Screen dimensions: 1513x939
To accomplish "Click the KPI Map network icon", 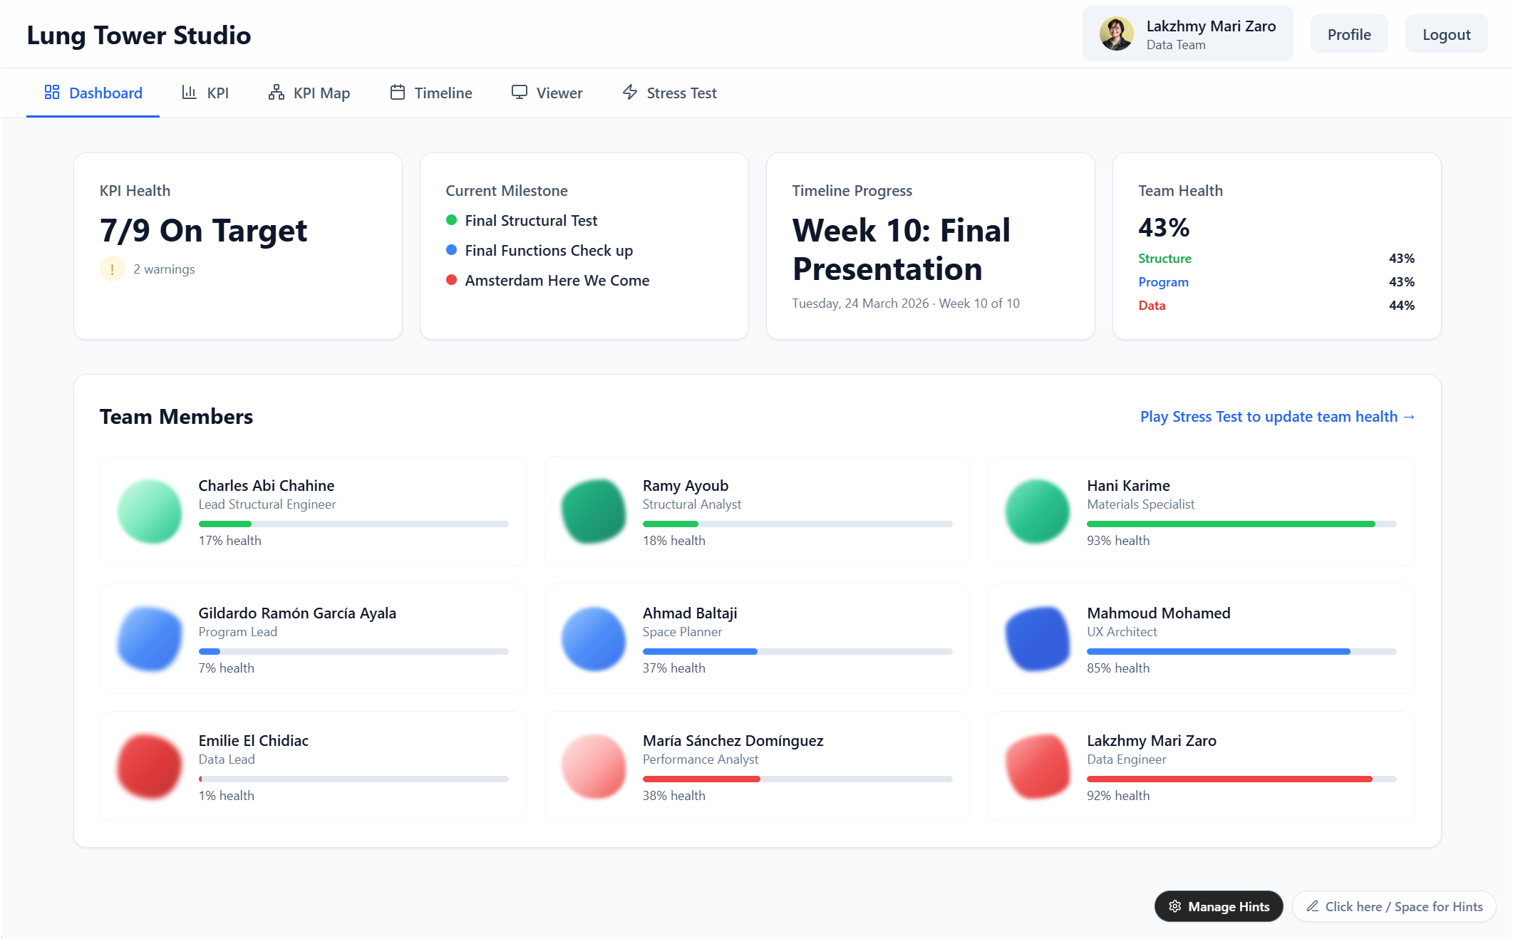I will tap(276, 93).
